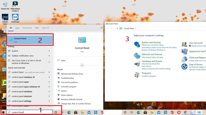This screenshot has width=206, height=115.
Task: Switch to the Documents search tab
Action: coord(27,28)
